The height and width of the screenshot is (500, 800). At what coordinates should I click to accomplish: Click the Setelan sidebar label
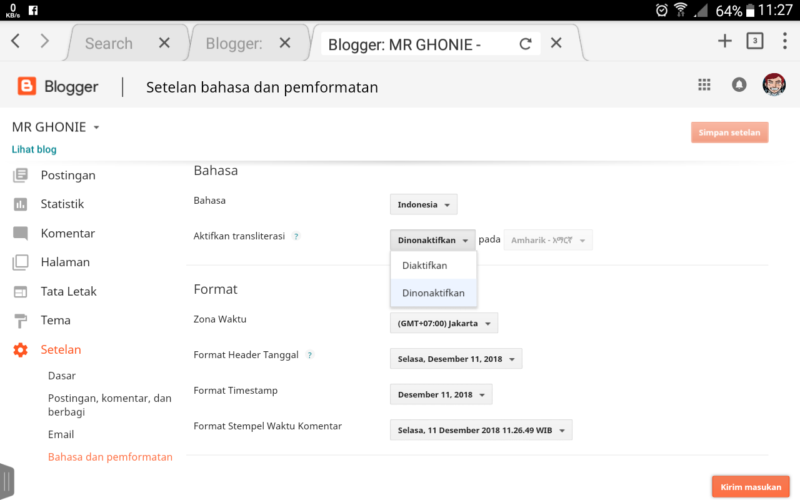pyautogui.click(x=61, y=349)
